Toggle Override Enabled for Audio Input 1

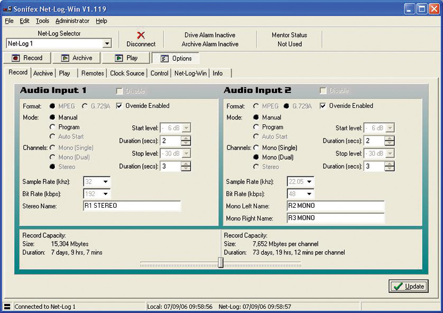coord(119,106)
